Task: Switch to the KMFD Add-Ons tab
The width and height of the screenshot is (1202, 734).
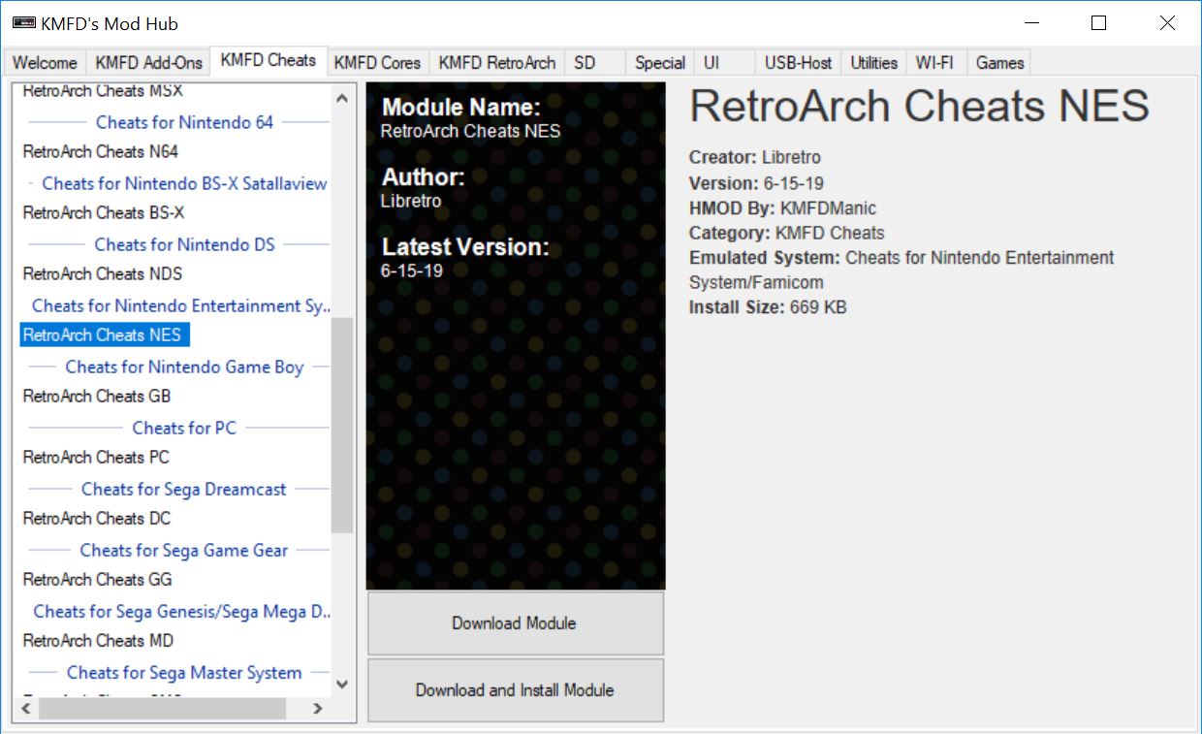Action: point(148,63)
